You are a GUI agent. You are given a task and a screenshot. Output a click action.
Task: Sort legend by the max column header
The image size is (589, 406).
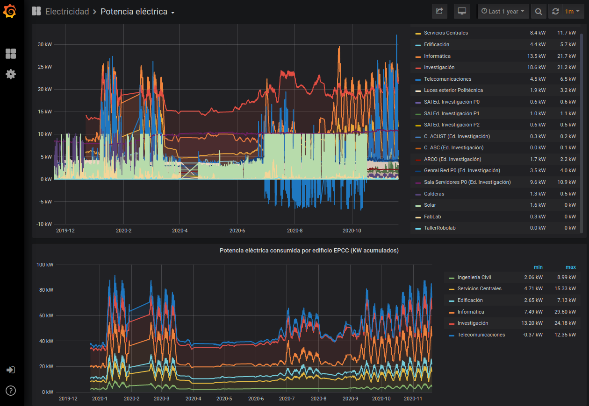(x=570, y=267)
